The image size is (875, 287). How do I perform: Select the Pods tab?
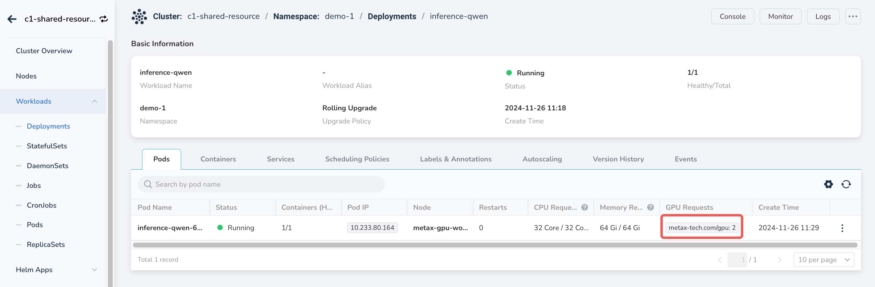pos(161,159)
